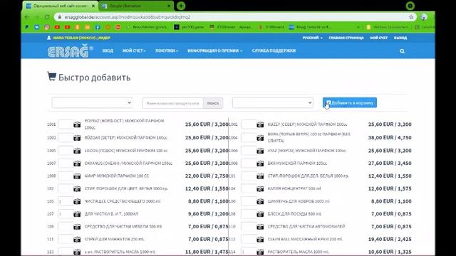Open the user name link in top bar
Viewport: 456px width, 256px height.
point(81,38)
